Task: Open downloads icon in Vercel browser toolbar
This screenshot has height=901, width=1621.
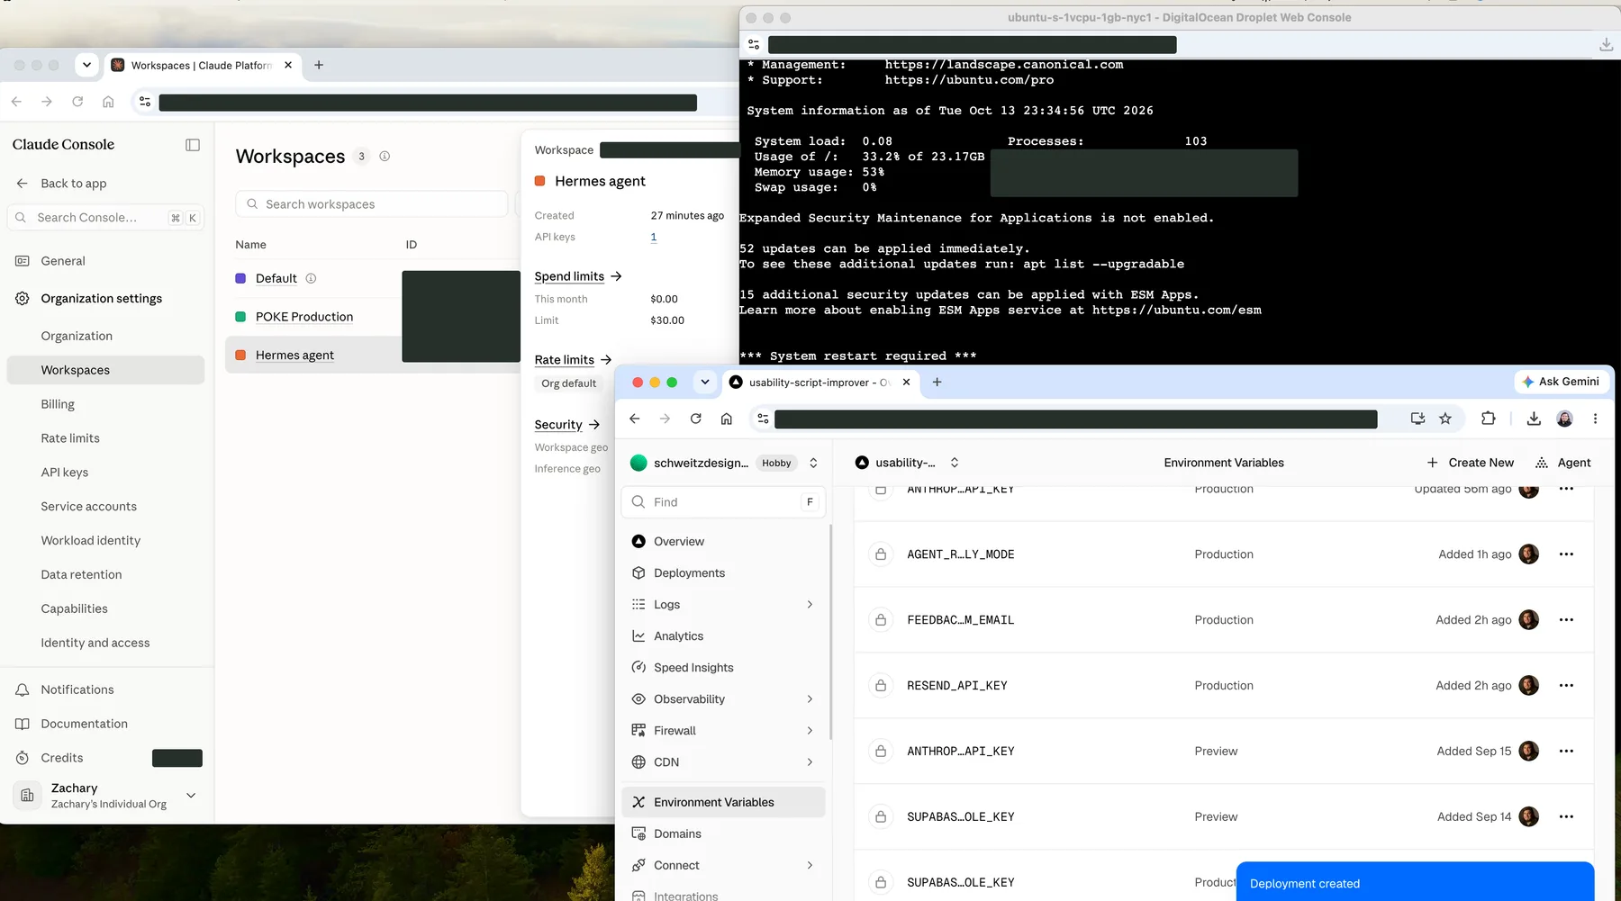Action: [x=1534, y=419]
